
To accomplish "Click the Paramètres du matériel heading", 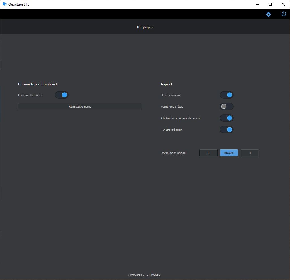I will 38,84.
